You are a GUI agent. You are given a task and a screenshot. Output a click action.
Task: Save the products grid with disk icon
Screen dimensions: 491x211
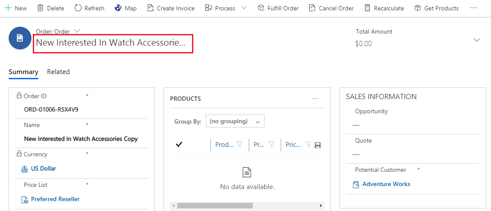pyautogui.click(x=318, y=145)
